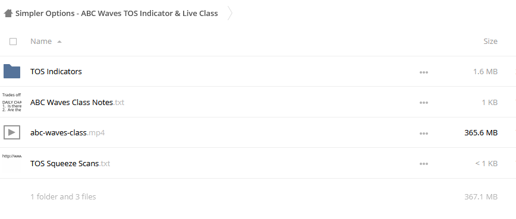516x219 pixels.
Task: Open TOS Indicators folder name
Action: 56,72
